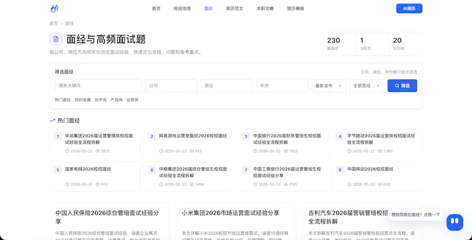Open 中国工商银行2026届运营管培生 article
This screenshot has width=472, height=240.
point(287,172)
